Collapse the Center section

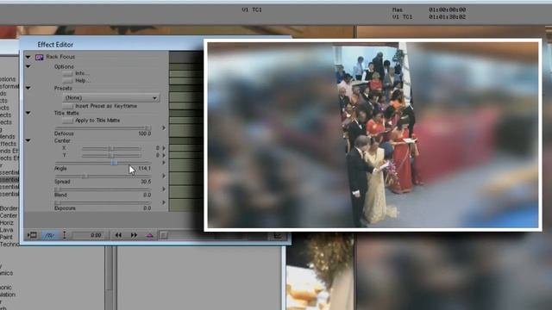tap(28, 140)
